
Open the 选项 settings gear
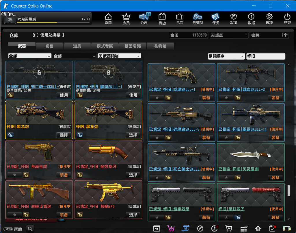tap(269, 19)
